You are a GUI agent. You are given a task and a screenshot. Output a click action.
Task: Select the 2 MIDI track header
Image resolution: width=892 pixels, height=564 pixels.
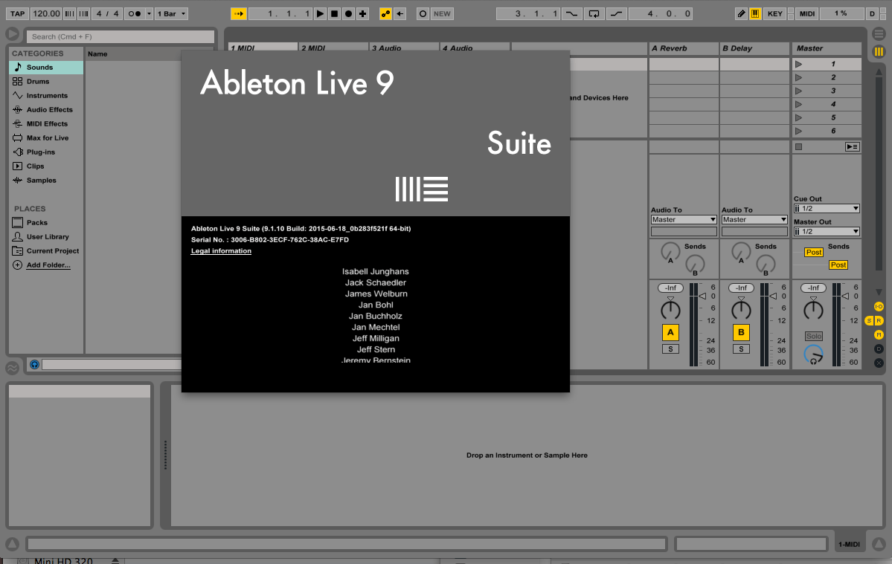pos(333,47)
